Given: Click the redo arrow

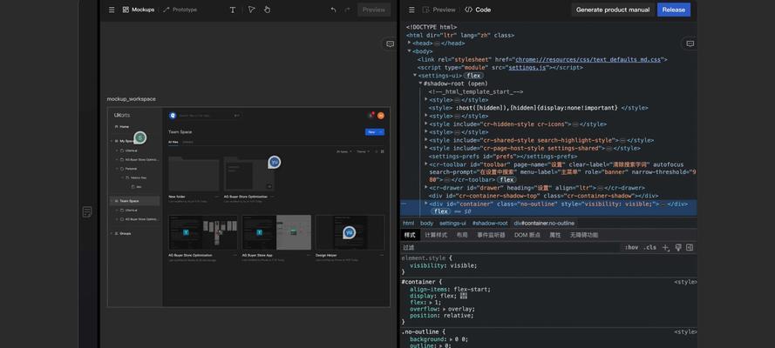Looking at the screenshot, I should click(x=348, y=10).
